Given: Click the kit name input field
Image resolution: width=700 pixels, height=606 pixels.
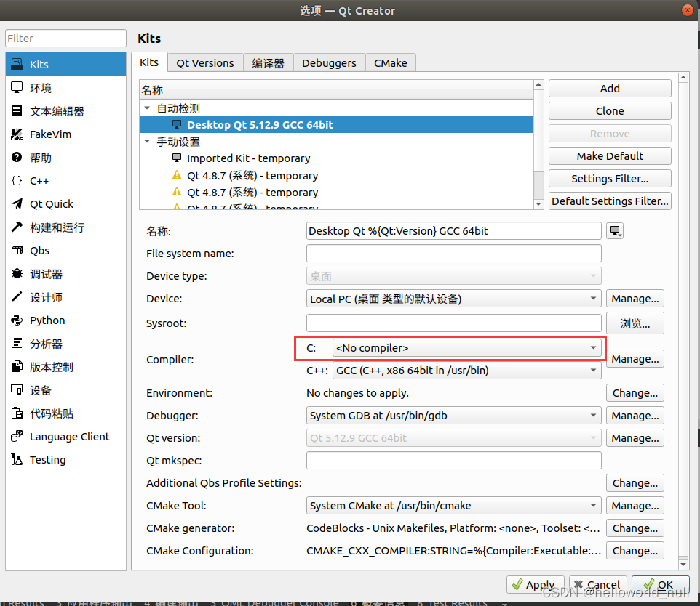Looking at the screenshot, I should [x=453, y=230].
